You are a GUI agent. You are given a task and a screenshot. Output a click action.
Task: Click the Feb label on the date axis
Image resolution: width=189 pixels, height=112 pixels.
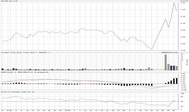[x=69, y=110]
